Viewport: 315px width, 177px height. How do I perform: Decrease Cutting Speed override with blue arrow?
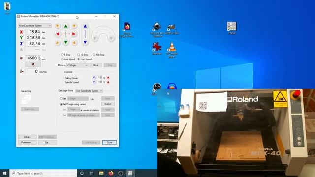click(94, 78)
